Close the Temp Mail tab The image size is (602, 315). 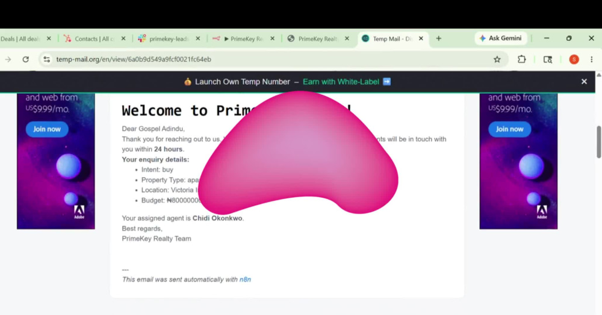(x=421, y=38)
